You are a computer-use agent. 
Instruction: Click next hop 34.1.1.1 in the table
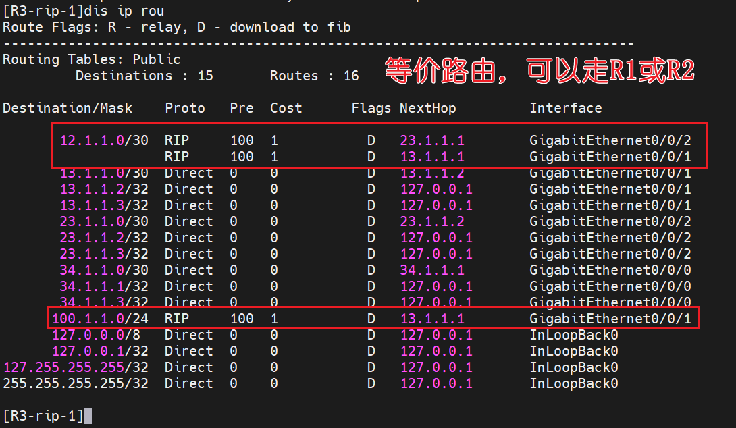click(x=432, y=270)
